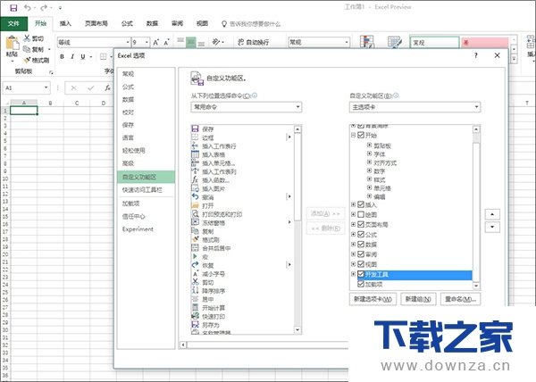Viewport: 536px width, 382px height.
Task: Select 快速访问工具栏 in the options sidebar
Action: (x=146, y=190)
